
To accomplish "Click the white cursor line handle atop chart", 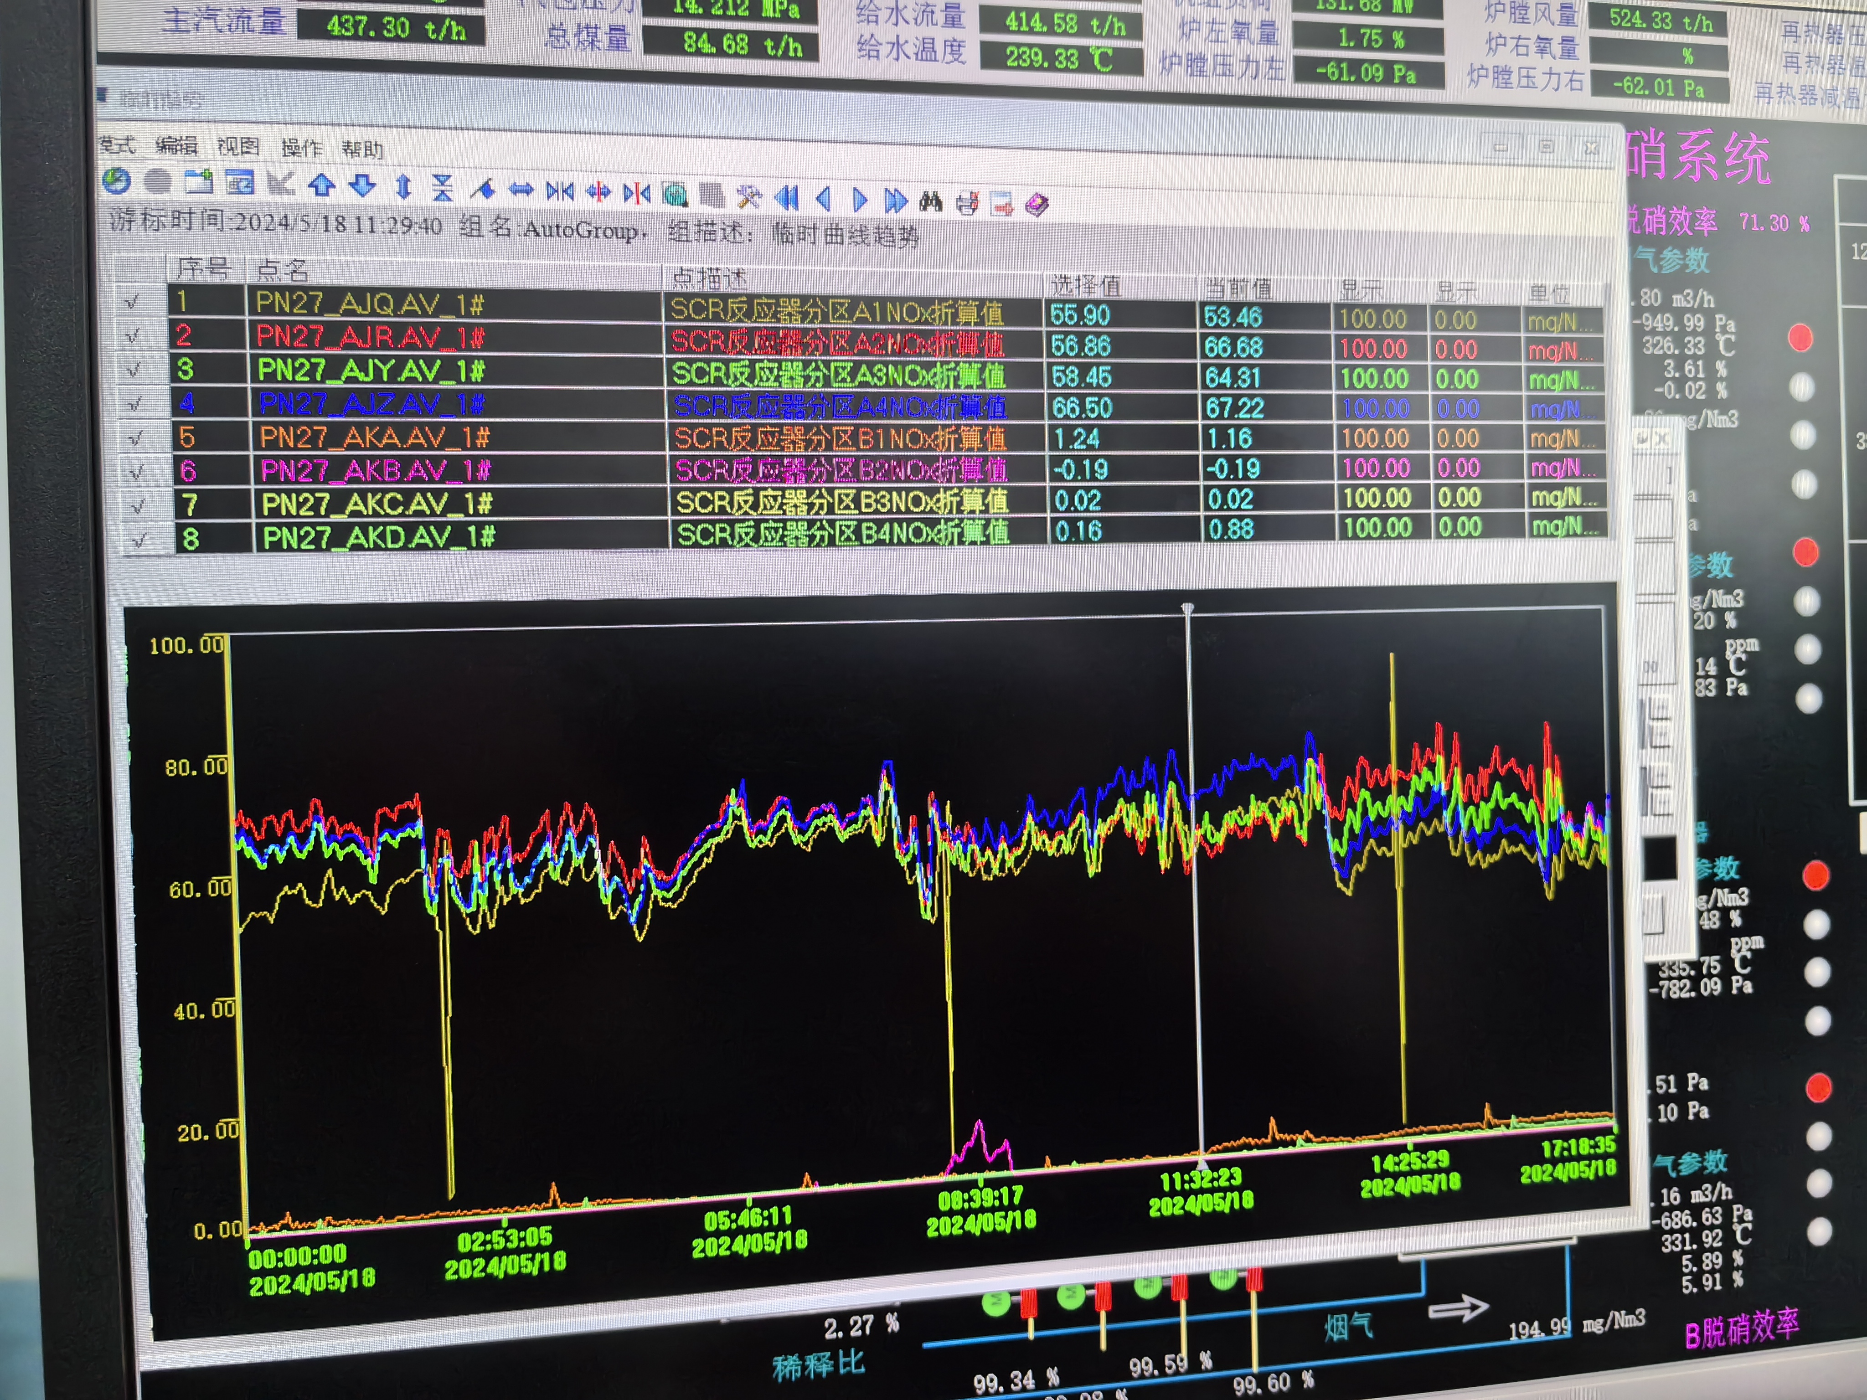I will pos(1187,608).
